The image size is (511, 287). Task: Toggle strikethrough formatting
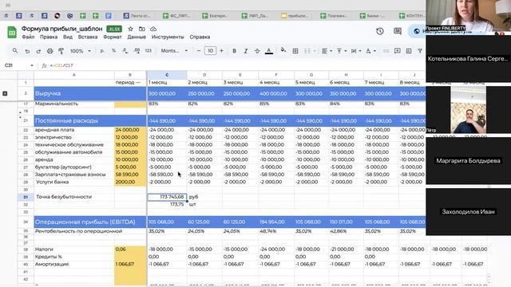click(257, 51)
